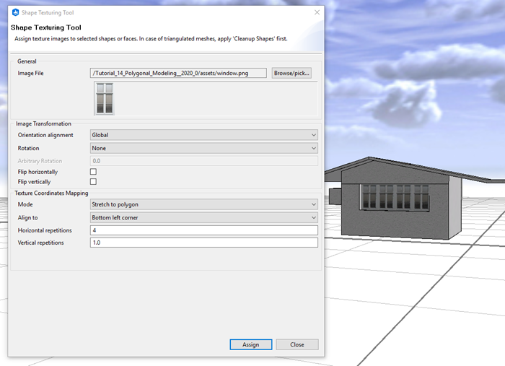
Task: Click the Image File path field
Action: [x=179, y=74]
